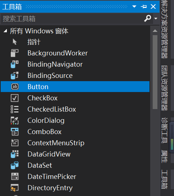174x196 pixels.
Task: Click the CheckBox control's checkmark icon
Action: 14,98
